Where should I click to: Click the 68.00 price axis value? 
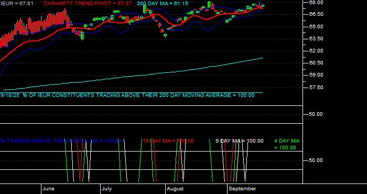tap(316, 2)
